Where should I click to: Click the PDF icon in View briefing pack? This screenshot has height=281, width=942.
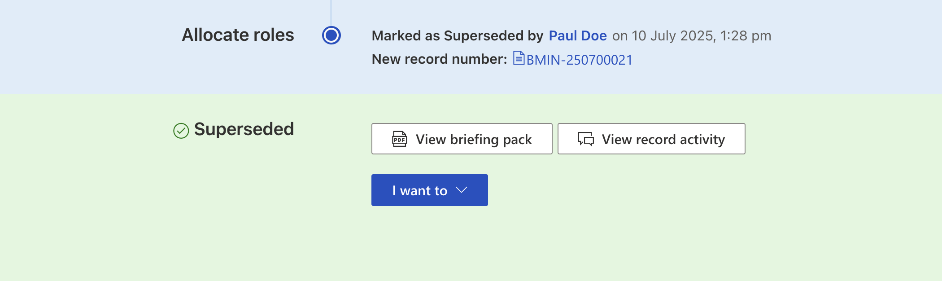tap(399, 139)
